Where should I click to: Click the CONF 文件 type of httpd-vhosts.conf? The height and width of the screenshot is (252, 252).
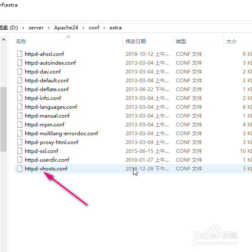click(189, 169)
